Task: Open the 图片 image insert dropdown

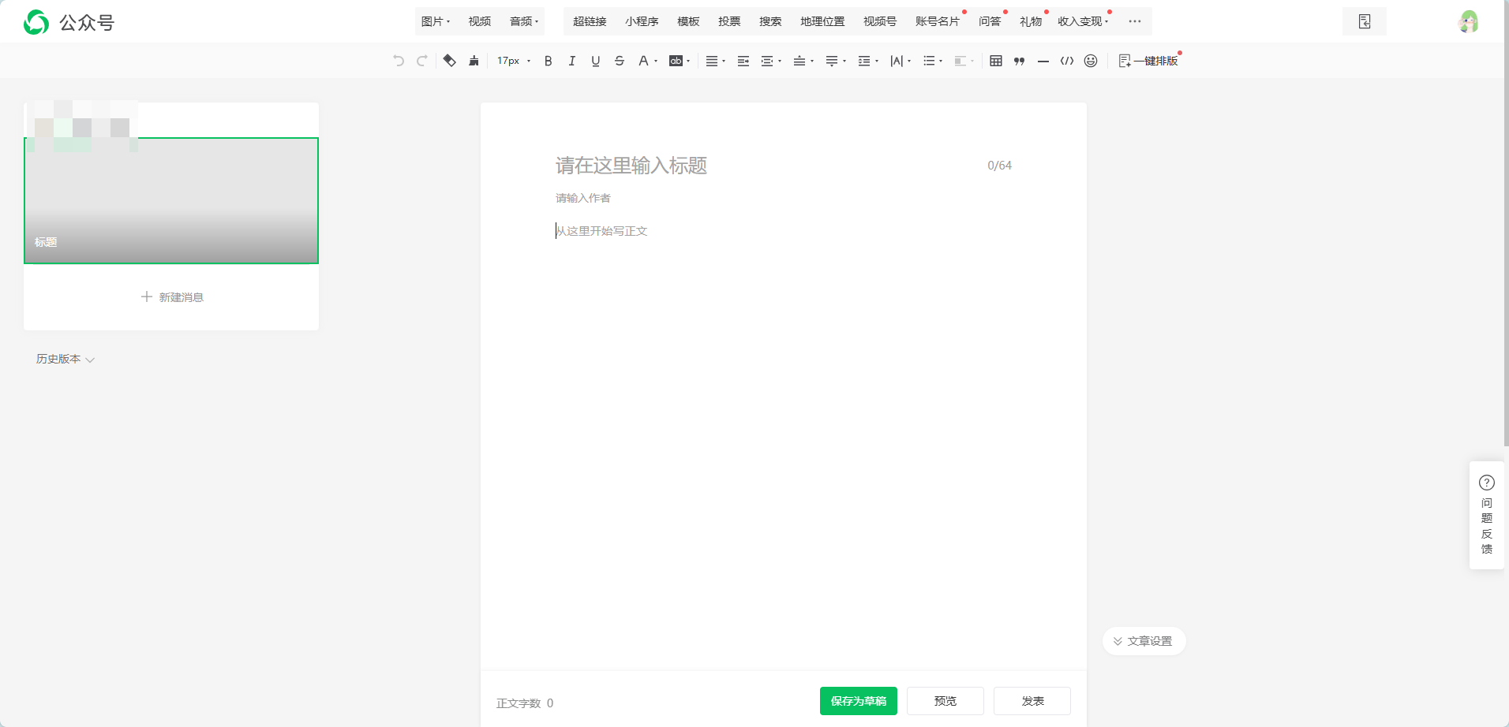Action: pos(435,21)
